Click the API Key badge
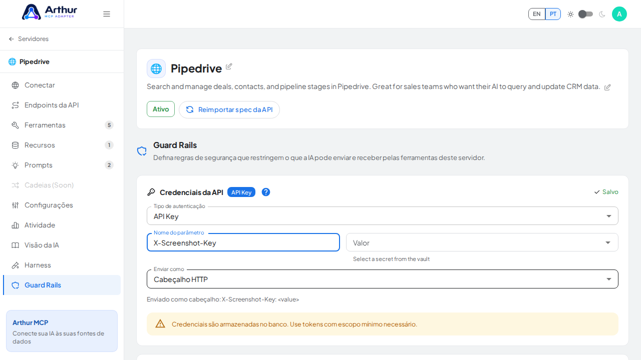Image resolution: width=641 pixels, height=360 pixels. coord(241,192)
